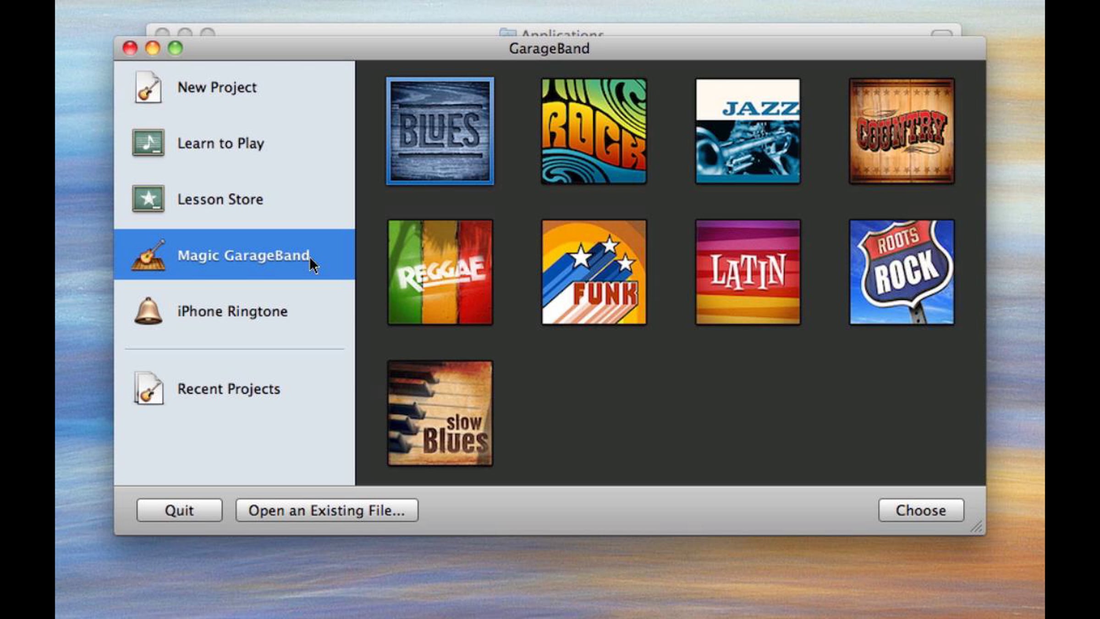
Task: Pick the Slow Blues piano thumbnail
Action: [x=440, y=413]
